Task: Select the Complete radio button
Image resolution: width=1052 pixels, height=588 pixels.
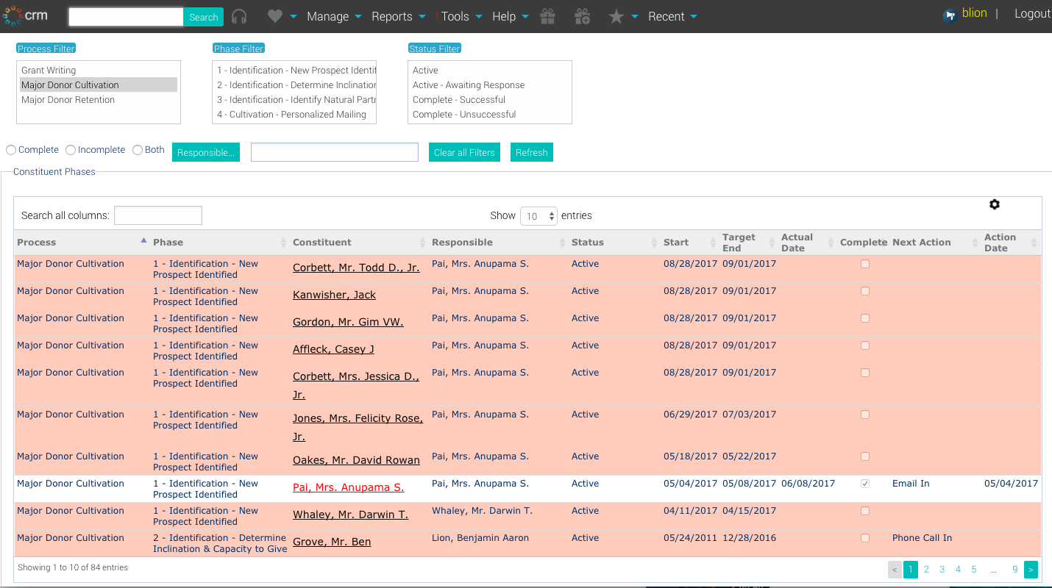Action: 11,150
